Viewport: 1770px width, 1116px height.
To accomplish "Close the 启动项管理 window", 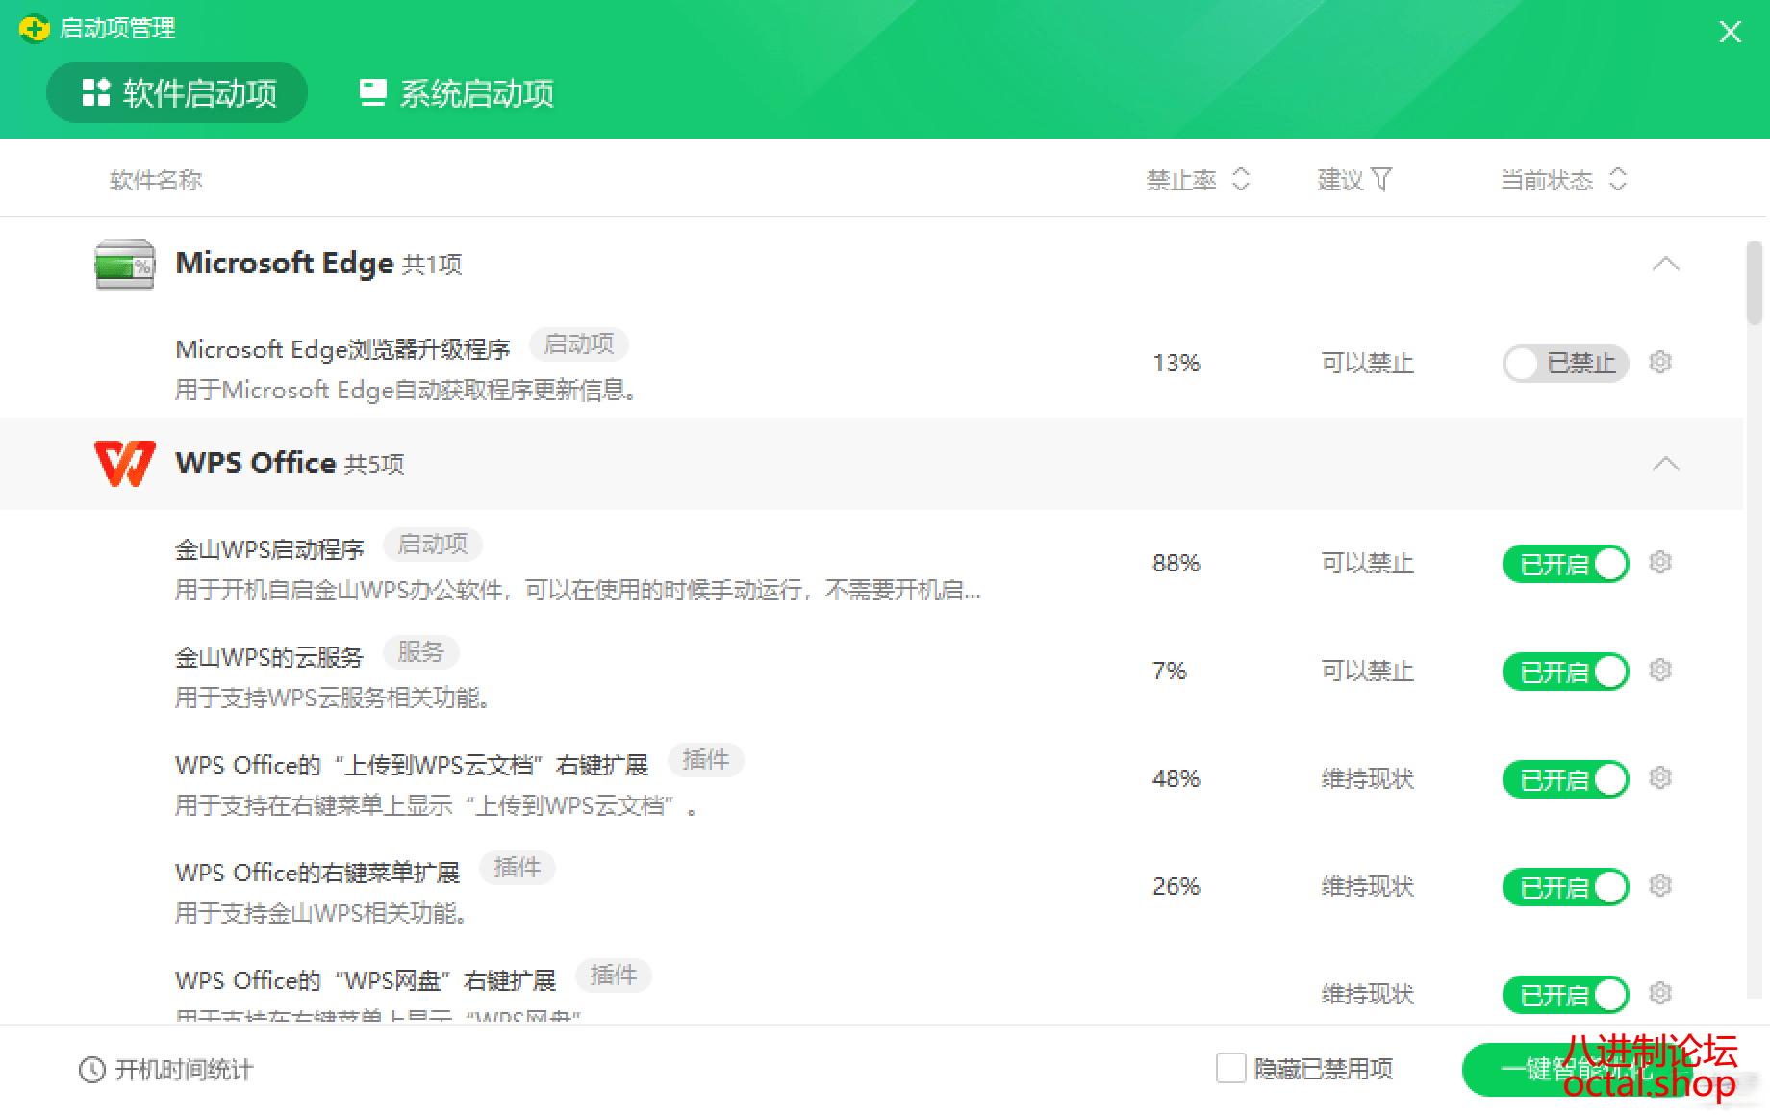I will coord(1730,32).
